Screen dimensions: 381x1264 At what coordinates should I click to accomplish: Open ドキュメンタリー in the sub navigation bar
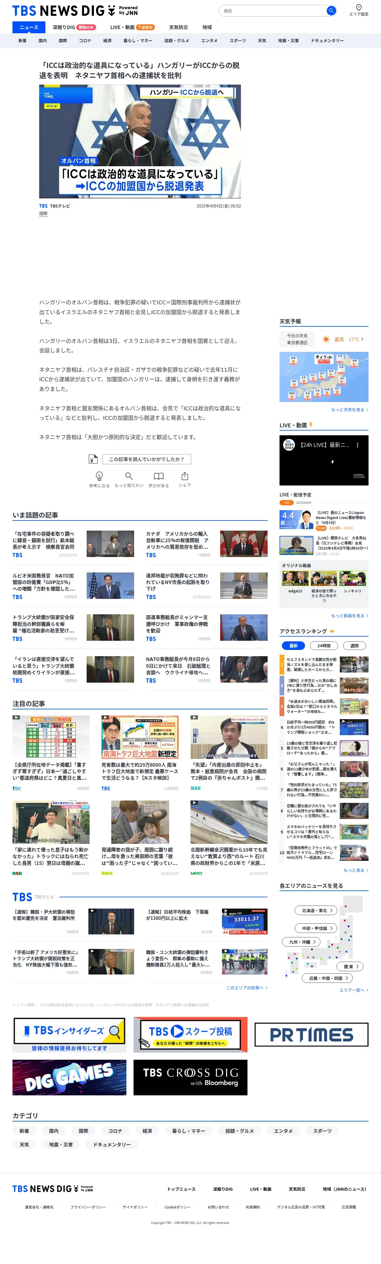click(x=327, y=41)
